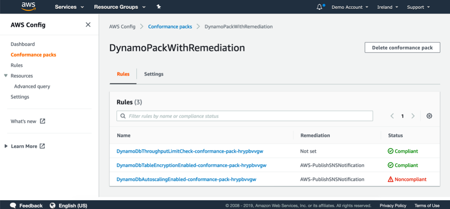This screenshot has width=450, height=209.
Task: Click the Feedback speech bubble icon
Action: tap(13, 206)
